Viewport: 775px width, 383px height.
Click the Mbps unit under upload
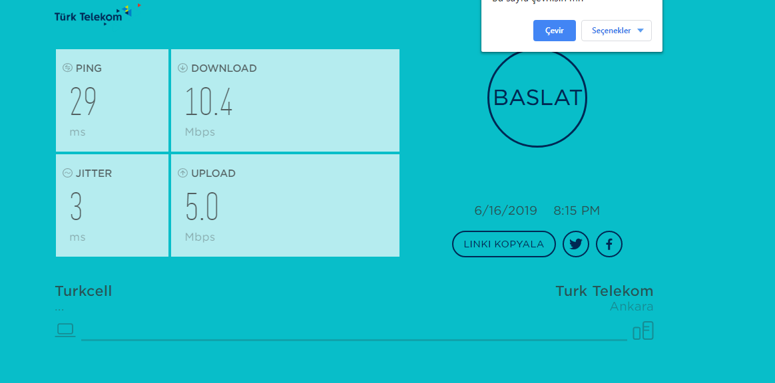(x=200, y=237)
